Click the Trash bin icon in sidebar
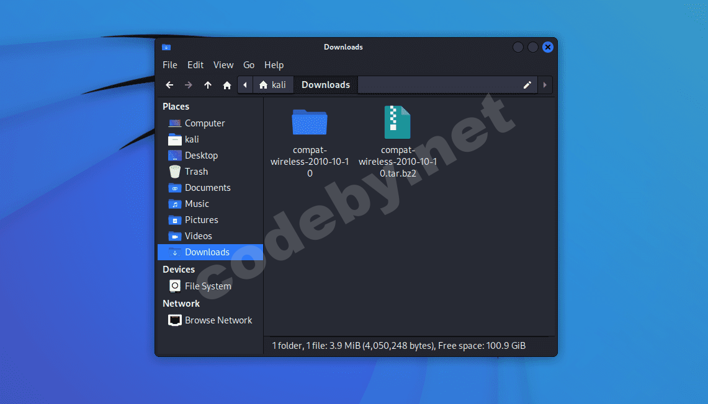The width and height of the screenshot is (708, 404). 175,172
